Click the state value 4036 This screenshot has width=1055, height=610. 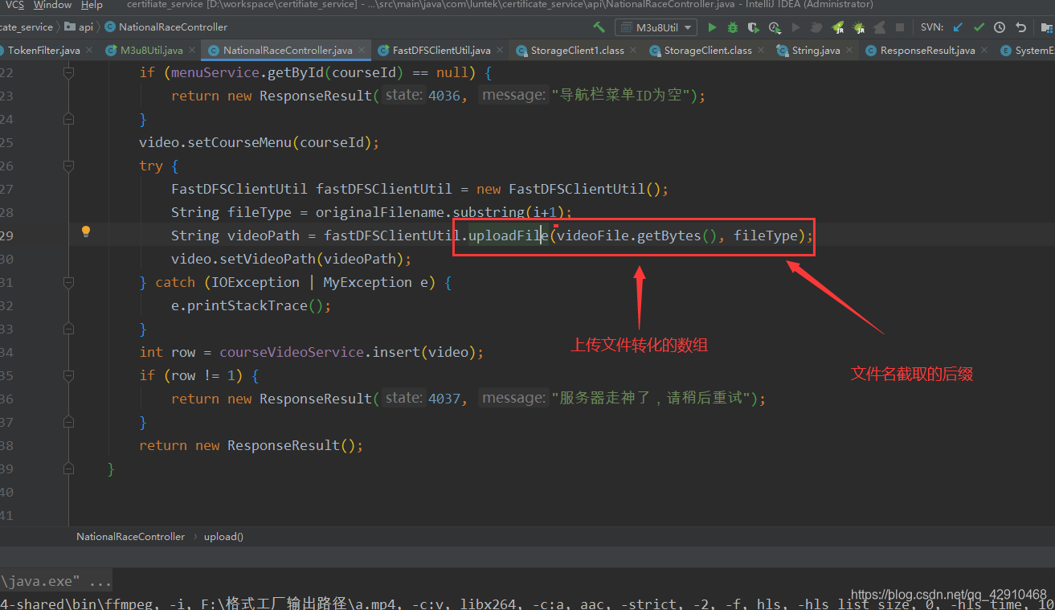(444, 96)
